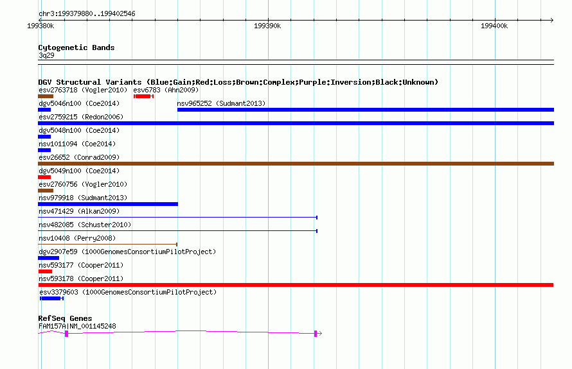Click the dgv5049n100 (Coe2014) red bar
Viewport: 572px width, 369px height.
44,177
